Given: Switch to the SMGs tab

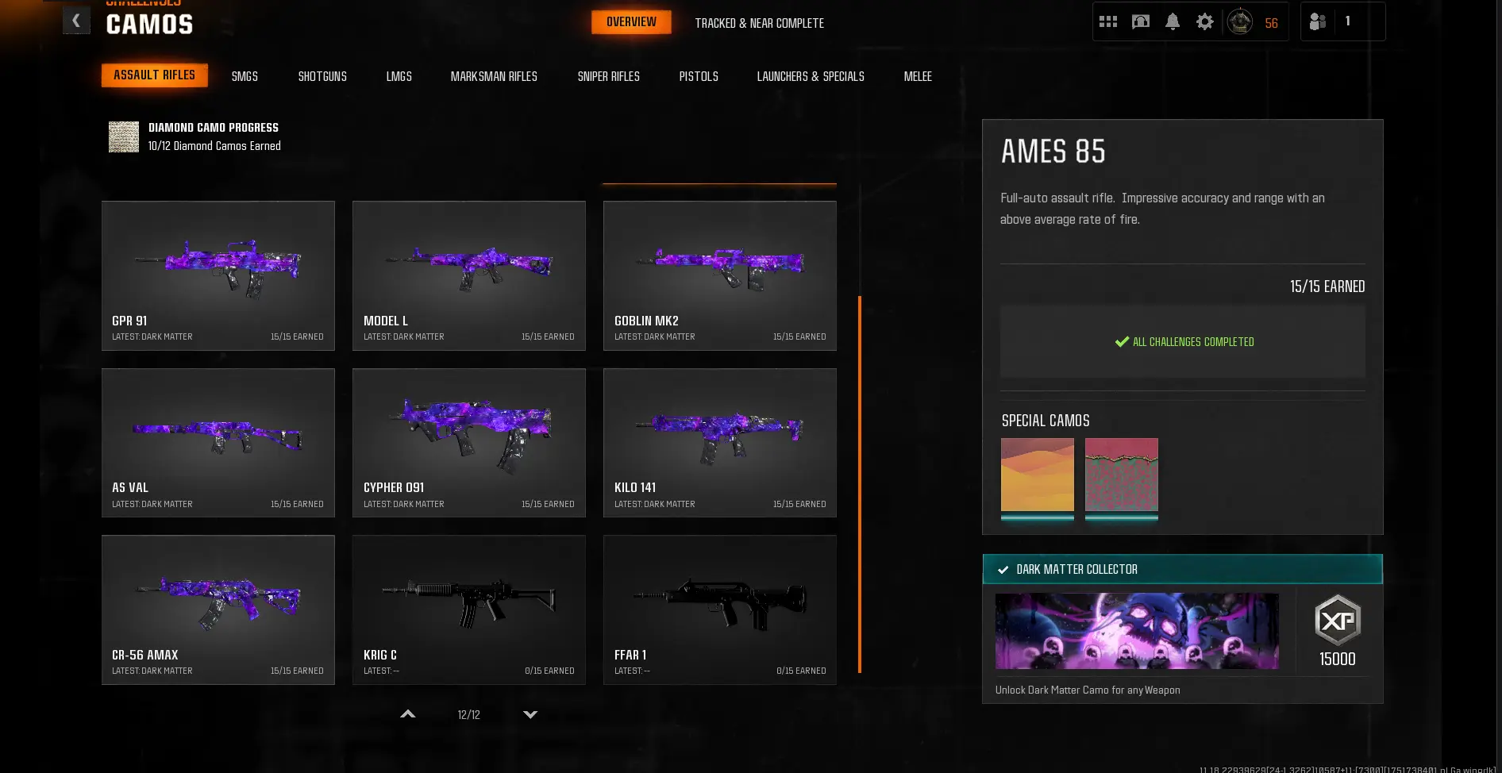Looking at the screenshot, I should [245, 77].
